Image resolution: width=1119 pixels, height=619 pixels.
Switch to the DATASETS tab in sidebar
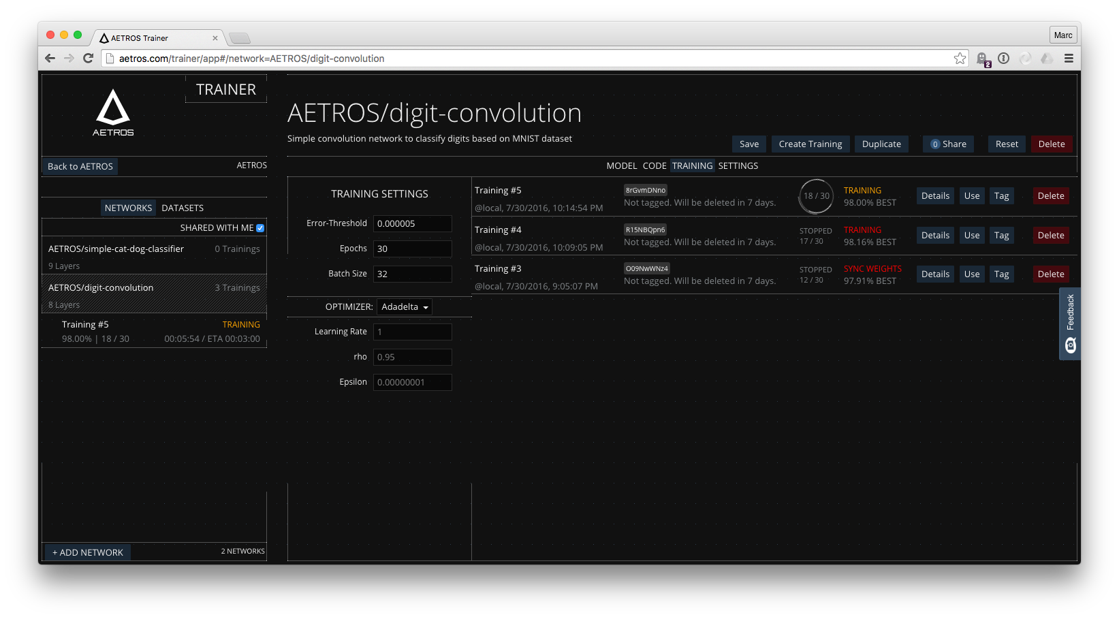(x=183, y=208)
